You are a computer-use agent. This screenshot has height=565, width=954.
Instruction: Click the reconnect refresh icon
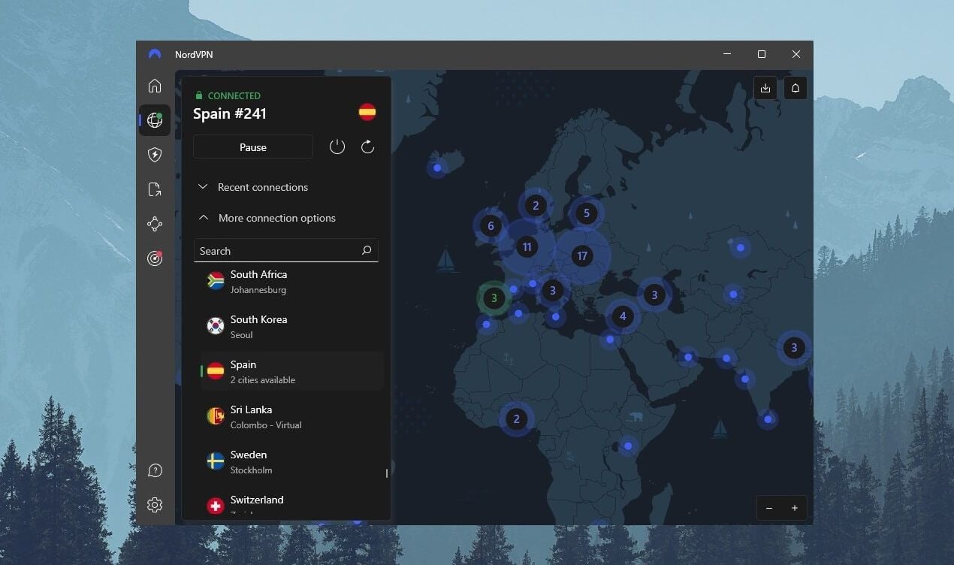367,147
